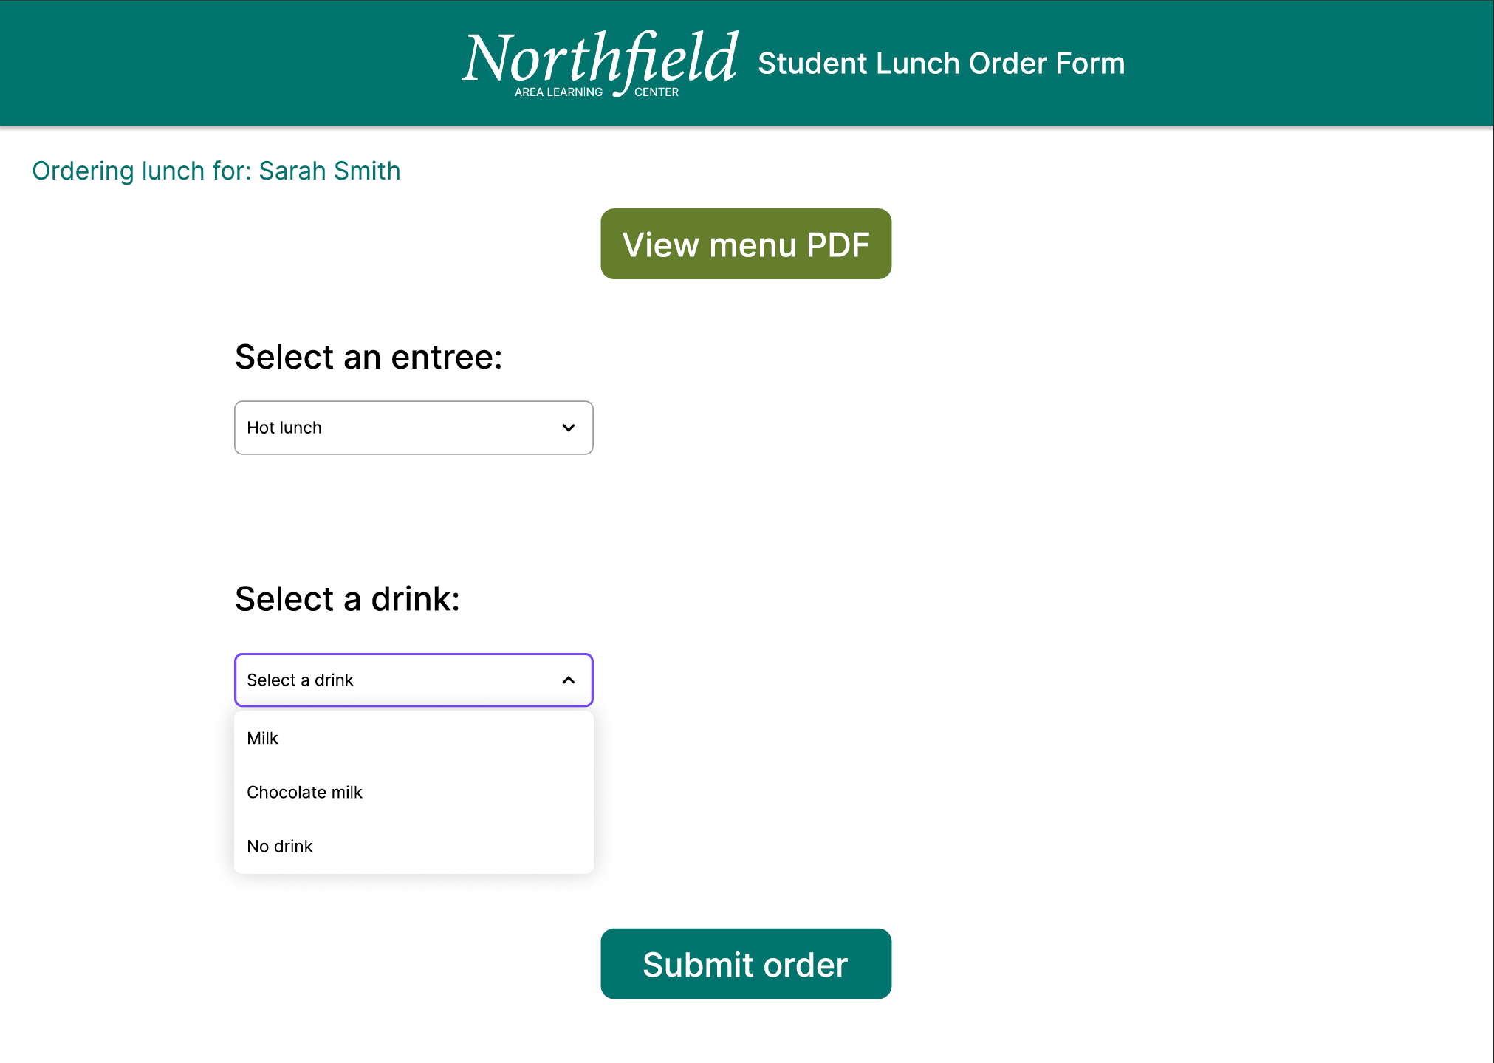This screenshot has width=1494, height=1063.
Task: Pick Chocolate milk from the drink options
Action: 304,792
